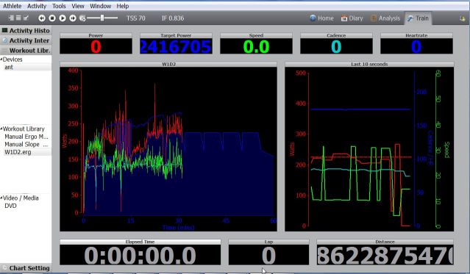Switch to the Analysis view
The width and height of the screenshot is (470, 274).
[385, 18]
